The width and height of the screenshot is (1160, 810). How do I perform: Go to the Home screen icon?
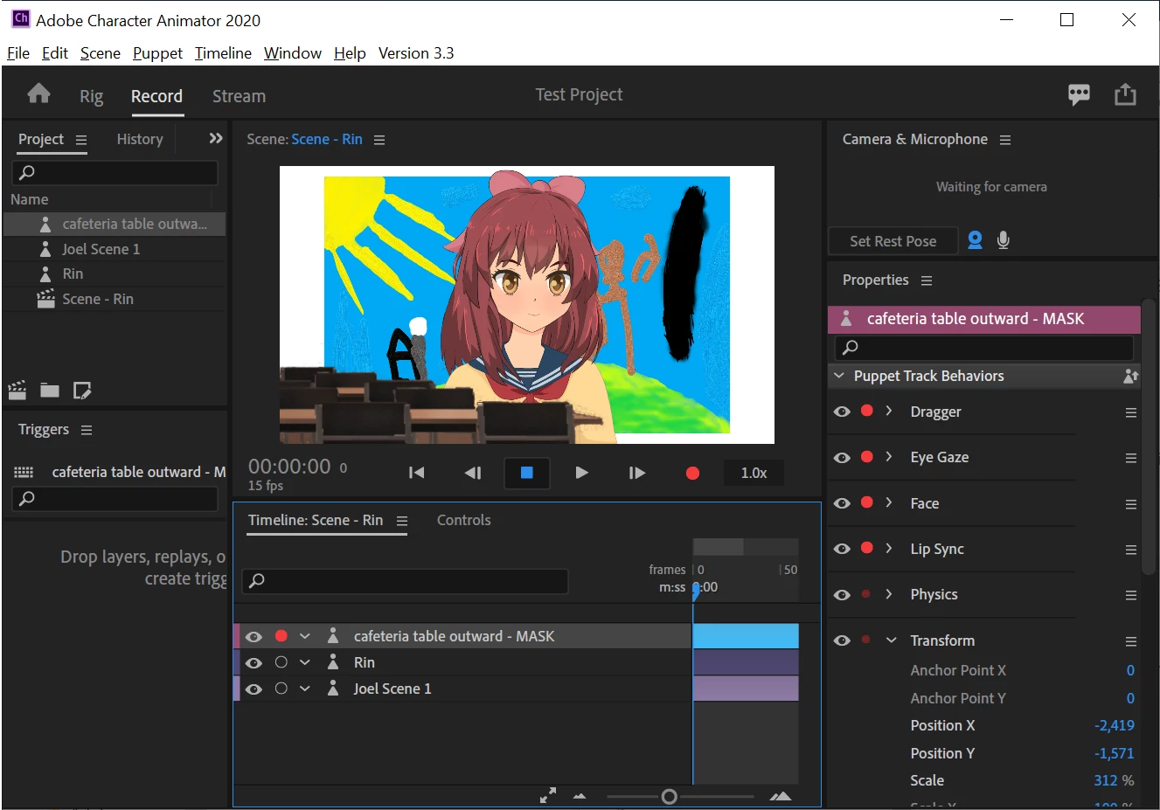point(38,93)
